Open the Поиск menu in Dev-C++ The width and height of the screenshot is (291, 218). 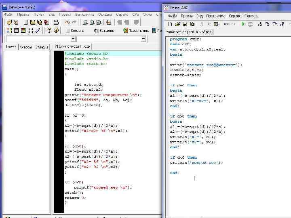coord(39,14)
